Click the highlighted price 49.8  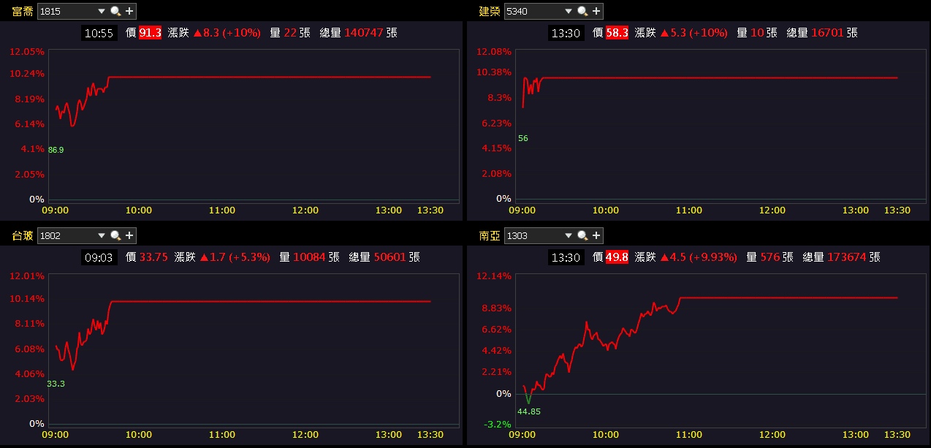(x=617, y=257)
